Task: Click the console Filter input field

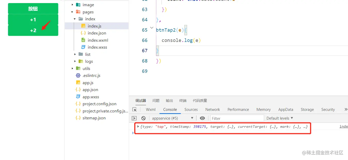Action: click(237, 118)
